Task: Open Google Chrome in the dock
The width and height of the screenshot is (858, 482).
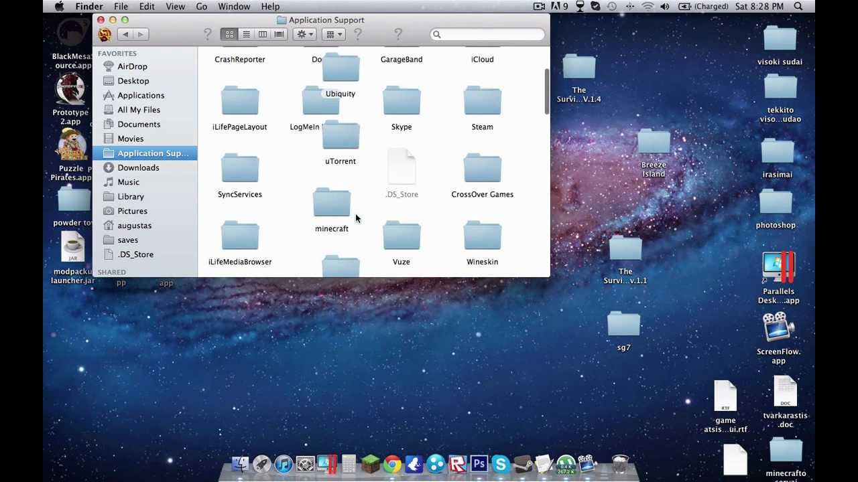Action: [x=392, y=463]
